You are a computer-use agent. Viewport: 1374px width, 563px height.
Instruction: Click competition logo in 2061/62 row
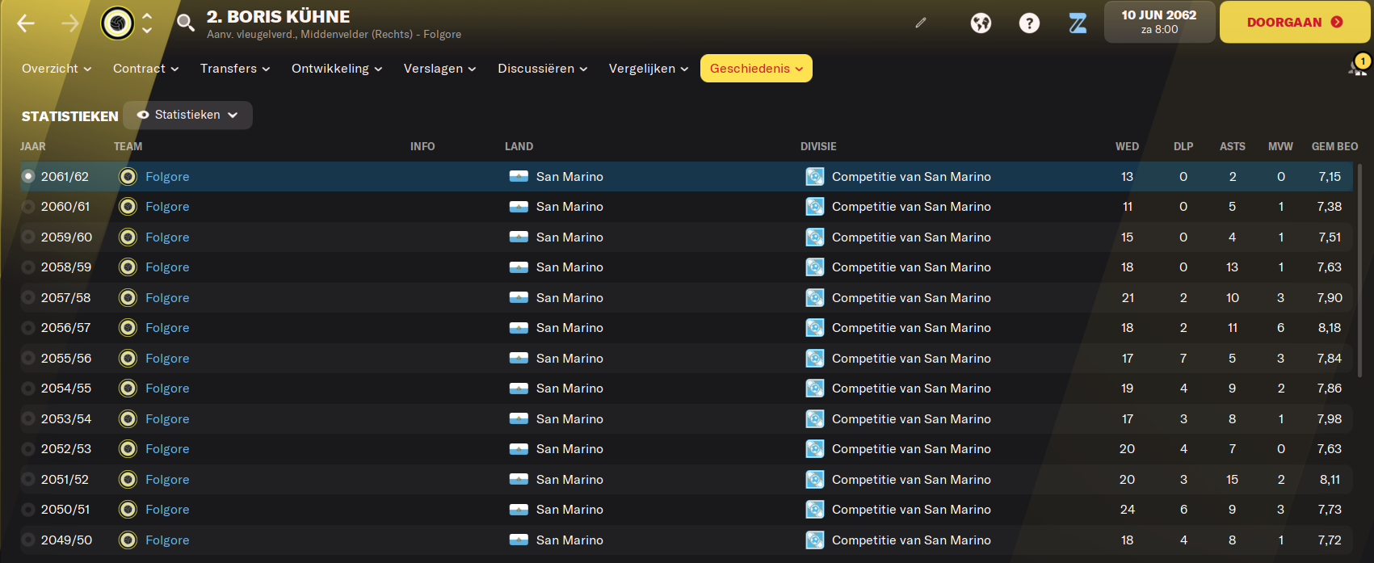point(815,176)
